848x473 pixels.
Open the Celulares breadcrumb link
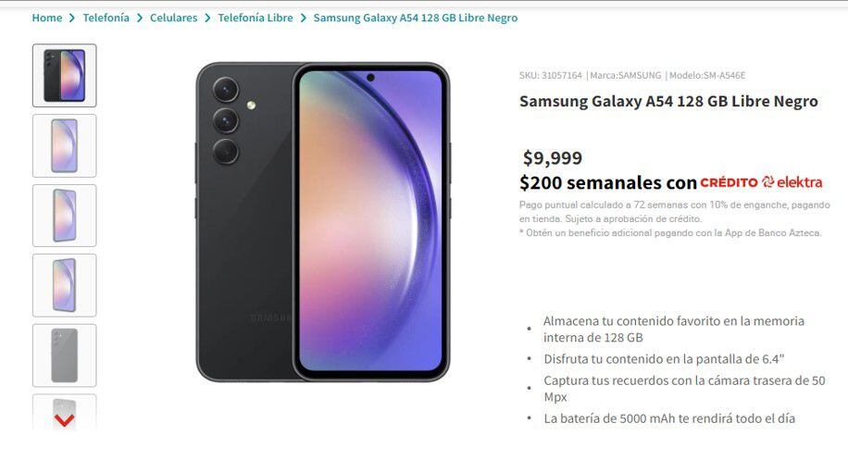(173, 18)
